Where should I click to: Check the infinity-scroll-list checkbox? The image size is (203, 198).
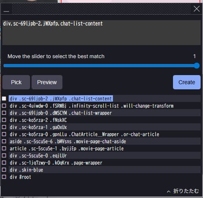click(4, 106)
